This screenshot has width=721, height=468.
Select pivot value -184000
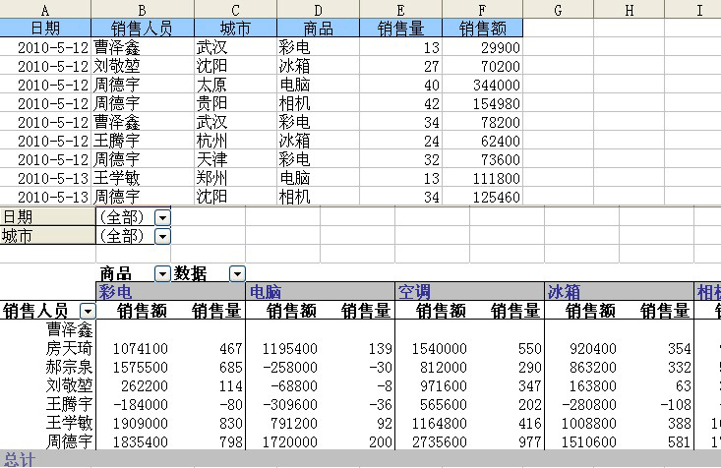pos(134,404)
